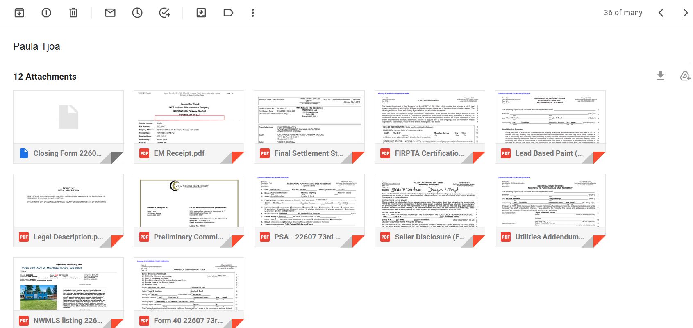
Task: Go to the newer email arrow
Action: (661, 13)
